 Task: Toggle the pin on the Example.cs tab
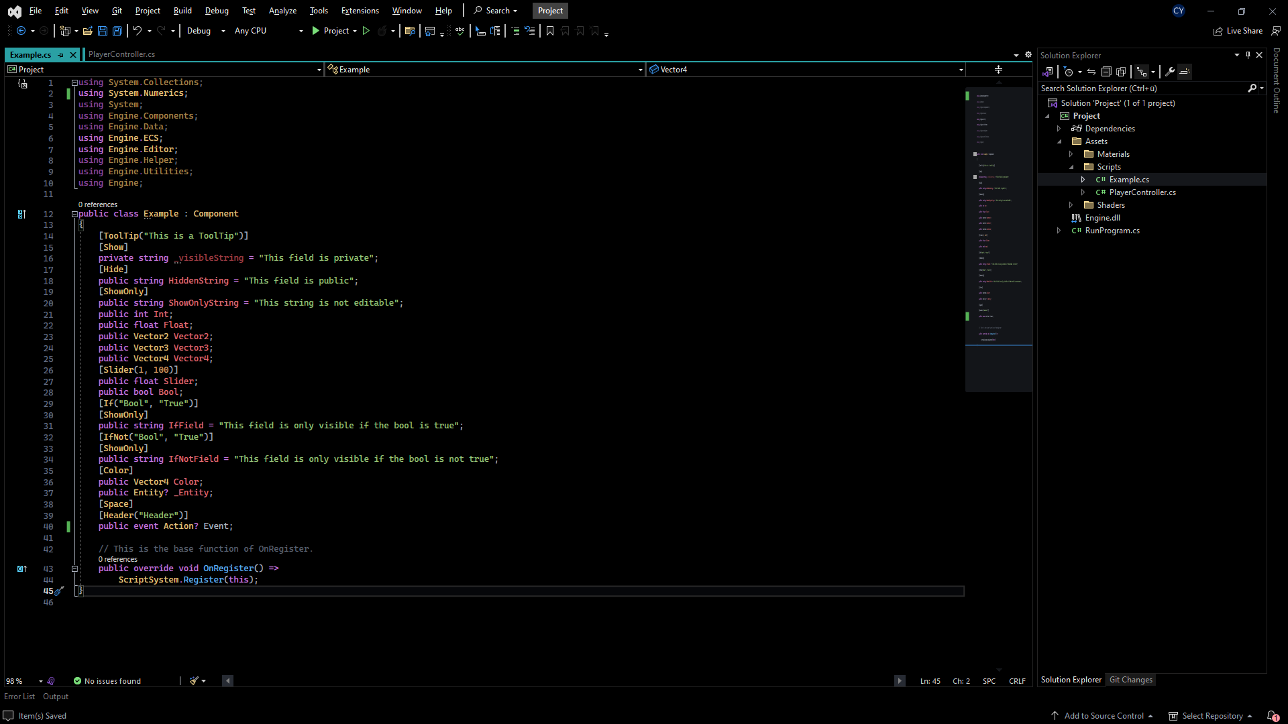(61, 55)
